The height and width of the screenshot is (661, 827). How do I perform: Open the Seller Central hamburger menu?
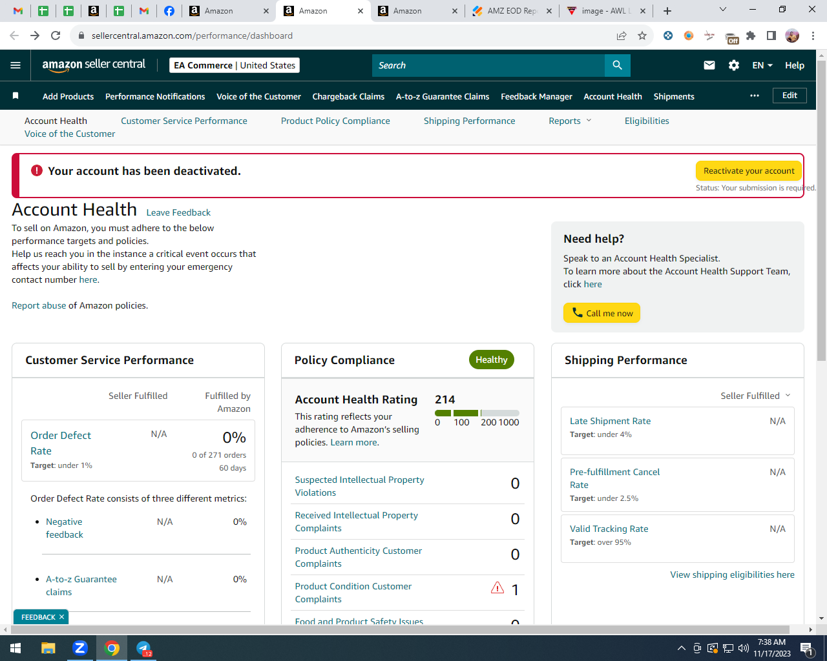coord(16,65)
